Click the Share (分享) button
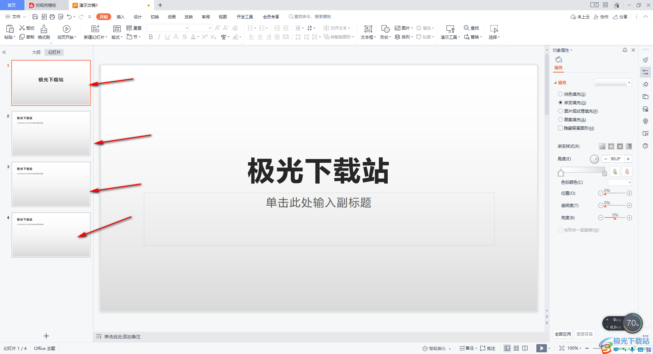Viewport: 653px width, 354px height. [620, 17]
